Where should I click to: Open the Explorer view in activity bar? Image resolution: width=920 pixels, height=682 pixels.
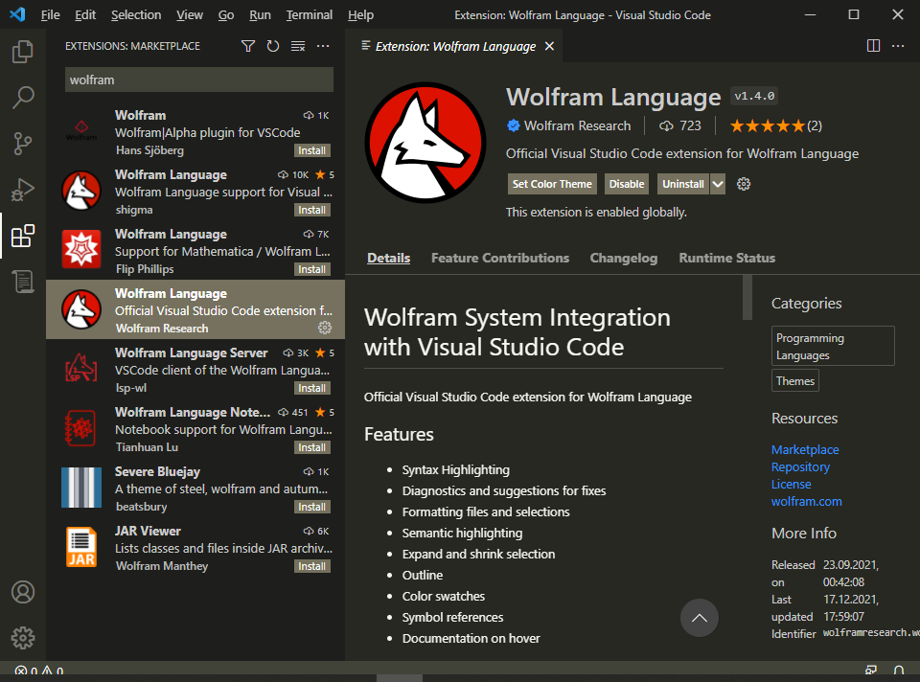pyautogui.click(x=23, y=52)
